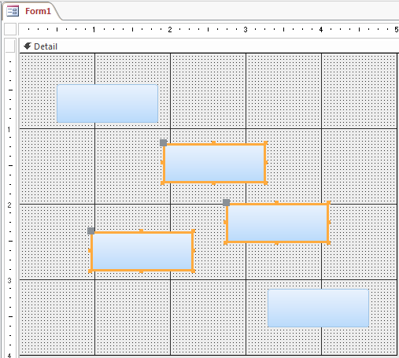Image resolution: width=399 pixels, height=358 pixels.
Task: Select the unselected button at bottom right
Action: pyautogui.click(x=318, y=308)
